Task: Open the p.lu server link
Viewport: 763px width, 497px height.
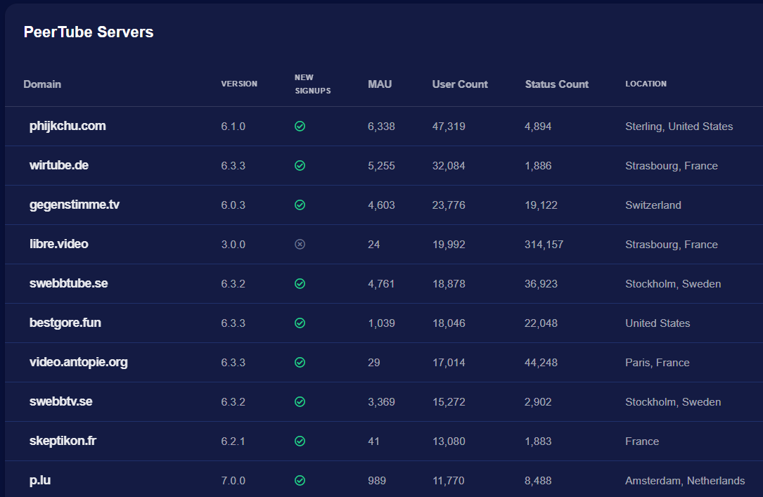Action: pyautogui.click(x=40, y=480)
